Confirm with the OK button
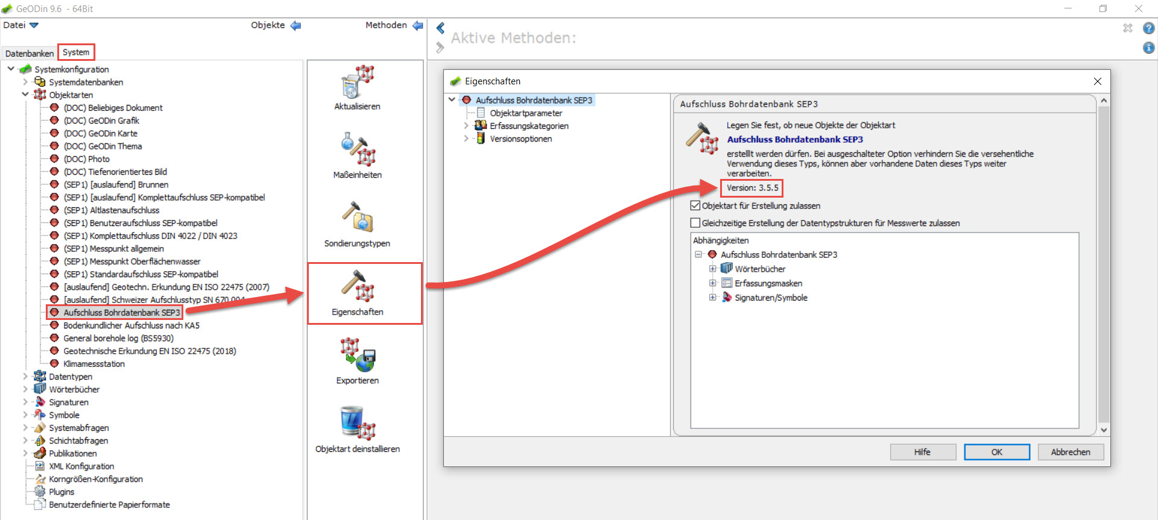Image resolution: width=1158 pixels, height=520 pixels. pyautogui.click(x=997, y=452)
